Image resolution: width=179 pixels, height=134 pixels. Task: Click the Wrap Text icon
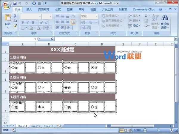pyautogui.click(x=73, y=17)
